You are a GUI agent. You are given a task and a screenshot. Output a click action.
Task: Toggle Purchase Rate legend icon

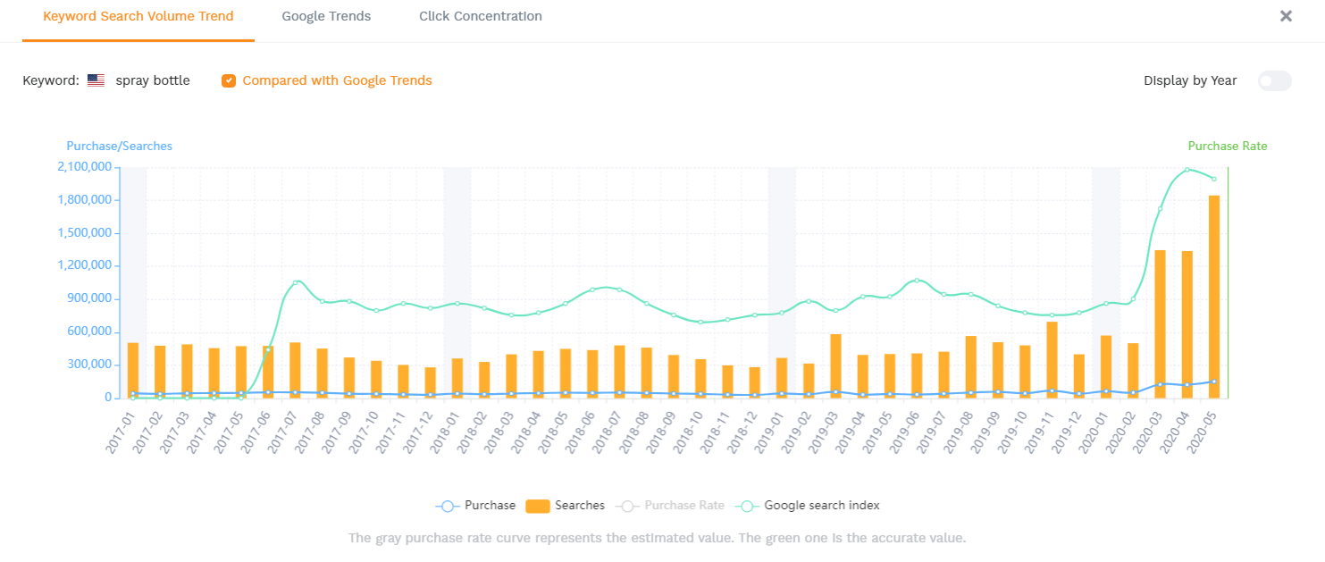pyautogui.click(x=628, y=506)
